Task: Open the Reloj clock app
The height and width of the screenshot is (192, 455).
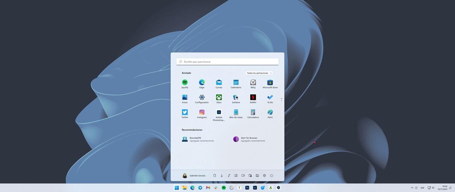Action: [x=253, y=84]
